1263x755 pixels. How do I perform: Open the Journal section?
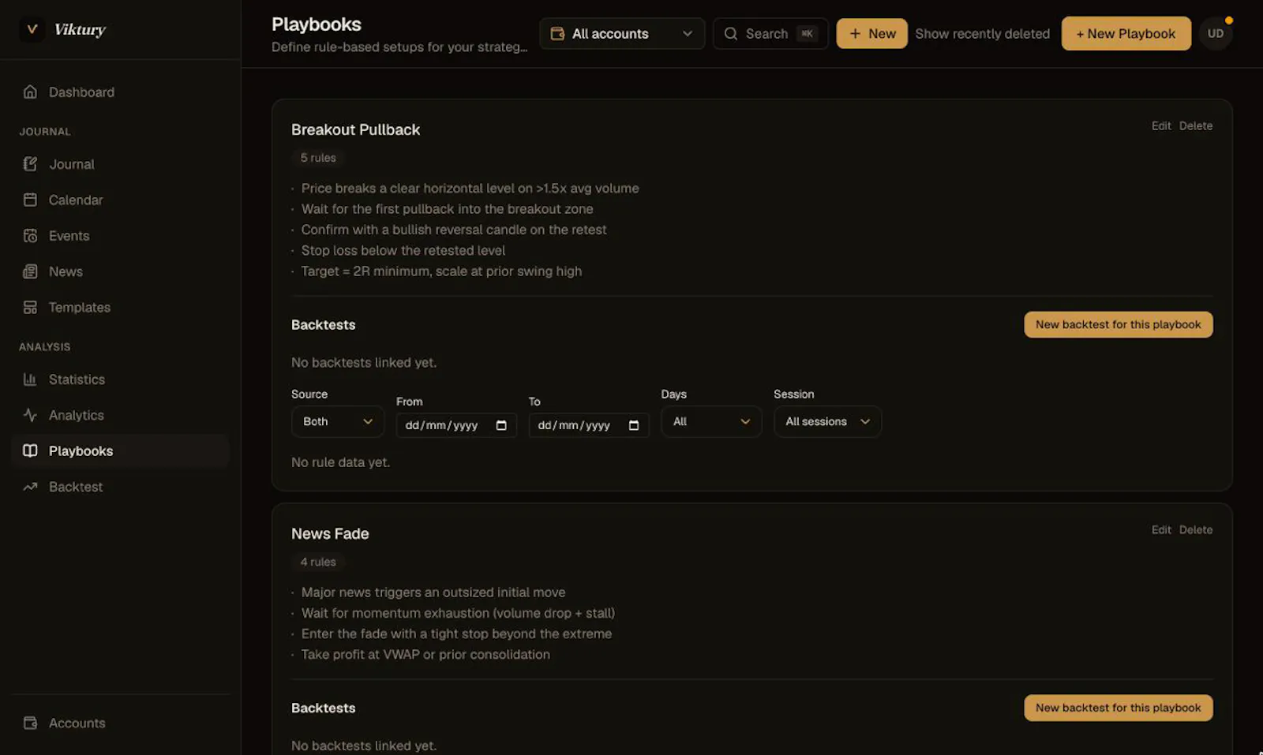[x=120, y=164]
